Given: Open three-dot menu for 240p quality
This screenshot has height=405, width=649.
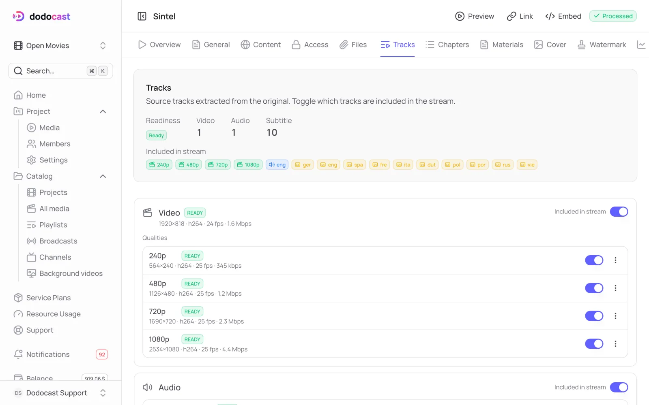Looking at the screenshot, I should (615, 260).
